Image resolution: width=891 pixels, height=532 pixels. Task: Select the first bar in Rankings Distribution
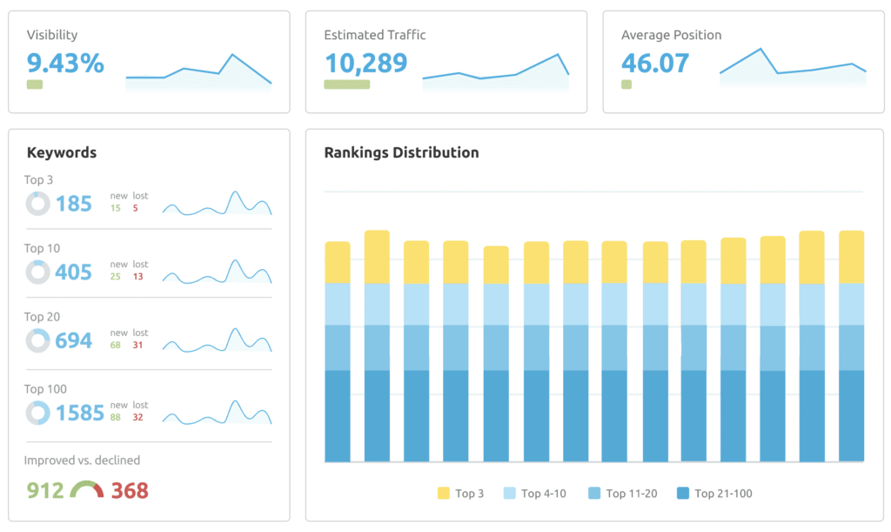point(338,352)
